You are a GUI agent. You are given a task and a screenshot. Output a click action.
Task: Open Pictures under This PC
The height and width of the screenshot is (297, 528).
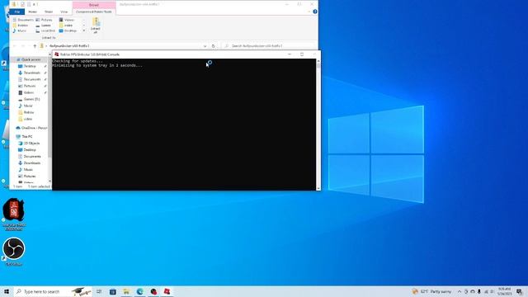[x=30, y=176]
